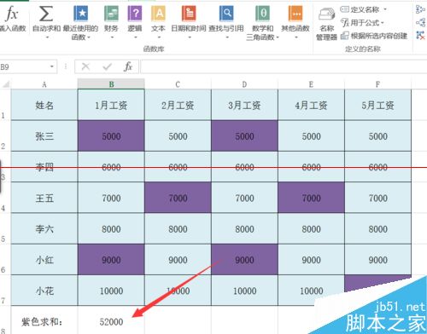Image resolution: width=427 pixels, height=334 pixels.
Task: Click the 李四 name cell
Action: tap(44, 167)
